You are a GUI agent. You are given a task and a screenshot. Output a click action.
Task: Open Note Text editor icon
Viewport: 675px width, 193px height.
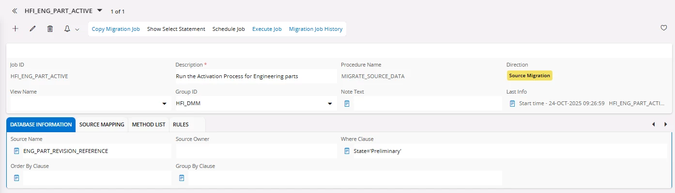point(347,103)
